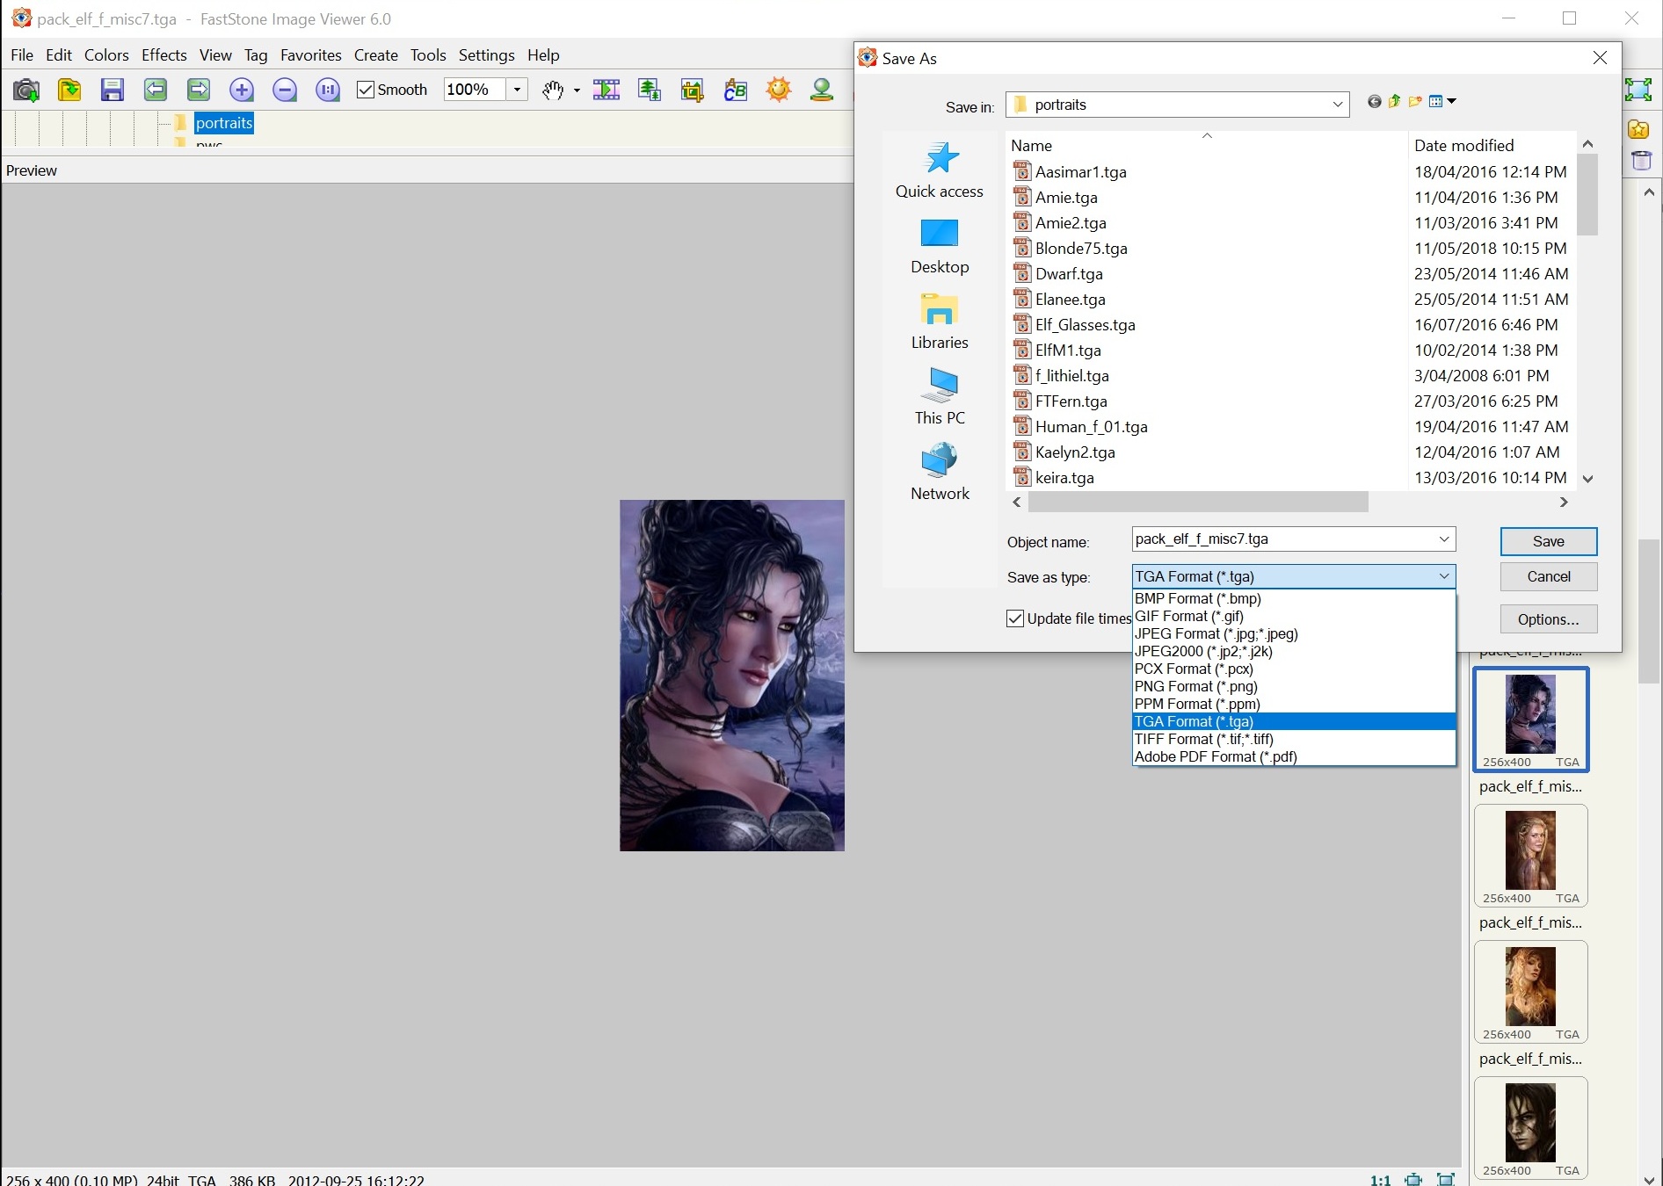
Task: Click the Acquire from scanner camera icon
Action: [x=26, y=90]
